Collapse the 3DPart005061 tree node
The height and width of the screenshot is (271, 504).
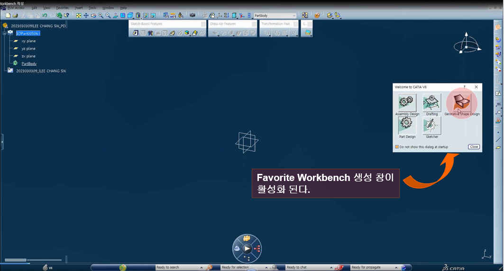pos(4,33)
